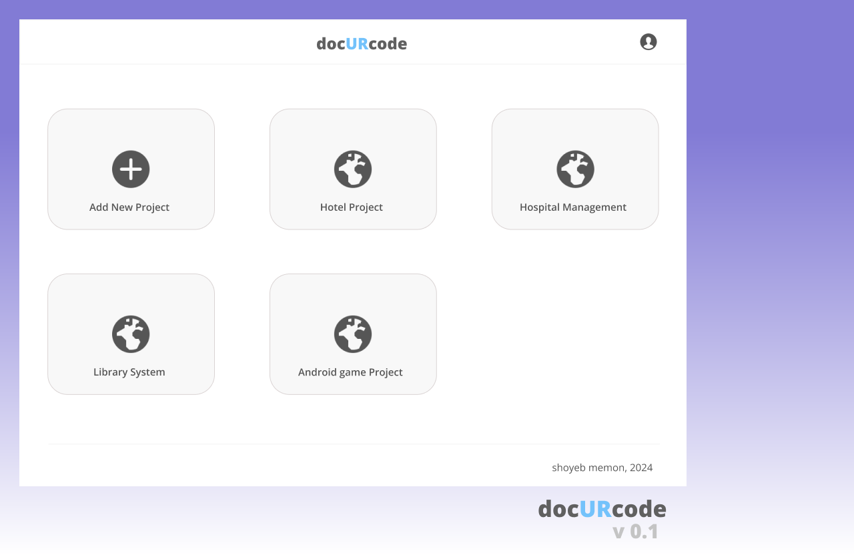Click the Android game Project globe icon
This screenshot has width=854, height=555.
(353, 334)
